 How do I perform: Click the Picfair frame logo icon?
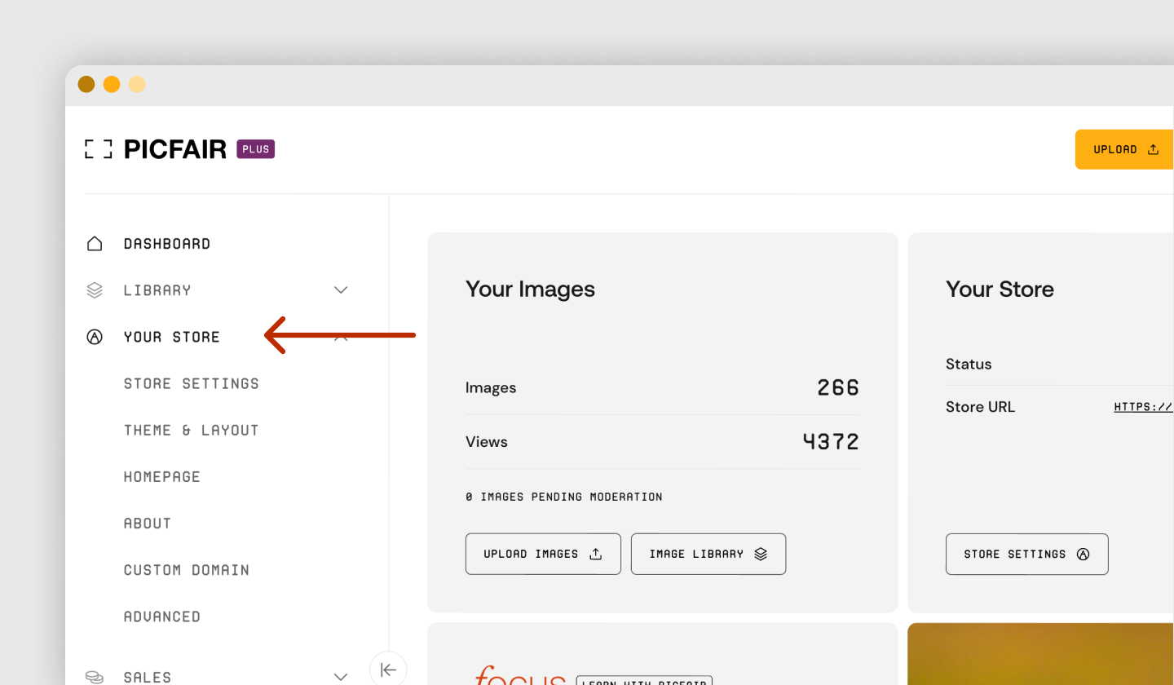pos(98,148)
